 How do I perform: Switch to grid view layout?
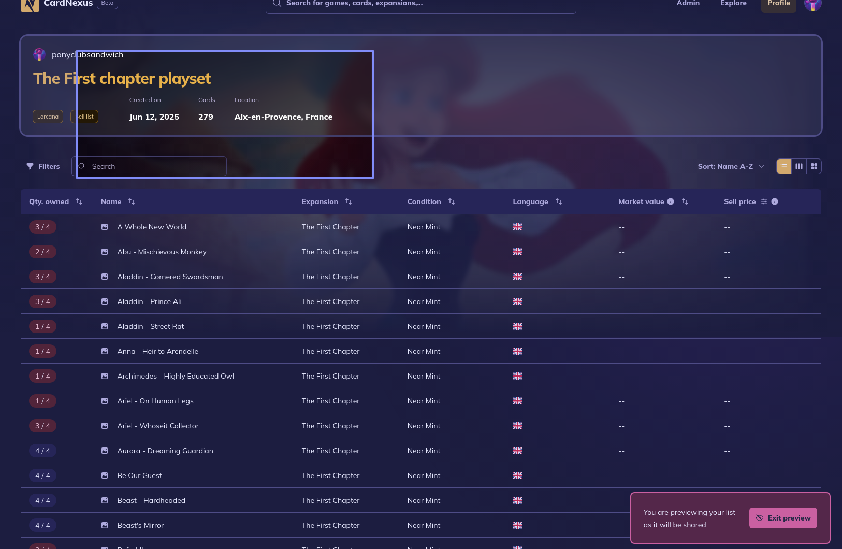[x=814, y=166]
